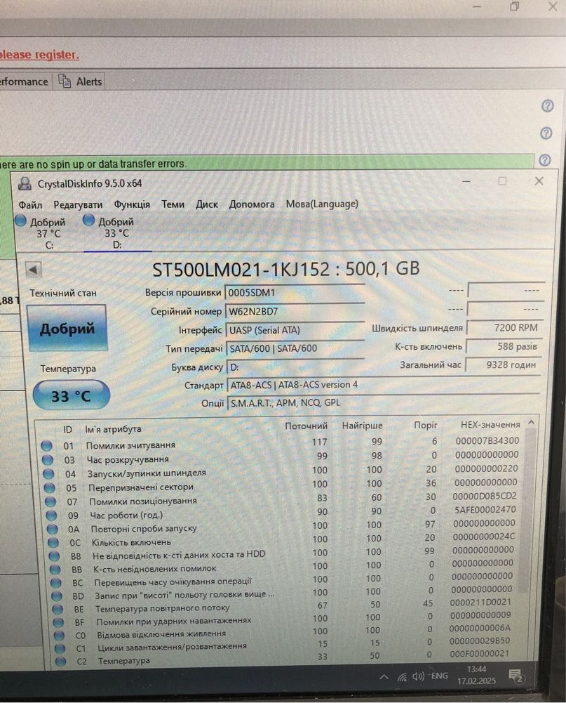The image size is (566, 703).
Task: Click the Ім'я атрибута column header
Action: click(x=114, y=429)
